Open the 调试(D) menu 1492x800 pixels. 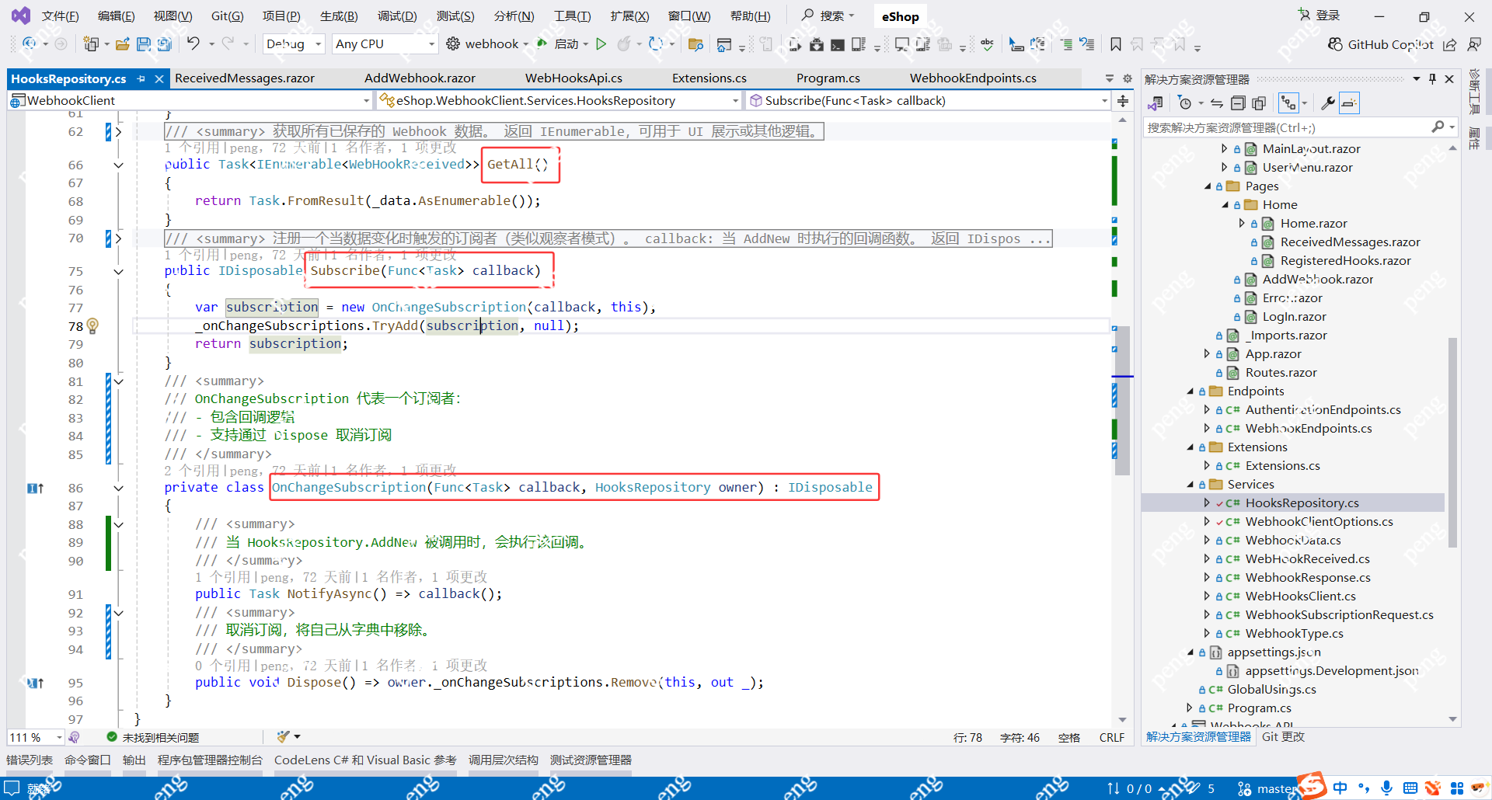click(397, 16)
